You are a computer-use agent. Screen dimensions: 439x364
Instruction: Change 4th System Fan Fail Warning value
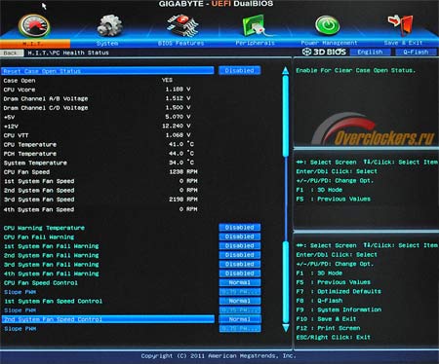click(239, 273)
